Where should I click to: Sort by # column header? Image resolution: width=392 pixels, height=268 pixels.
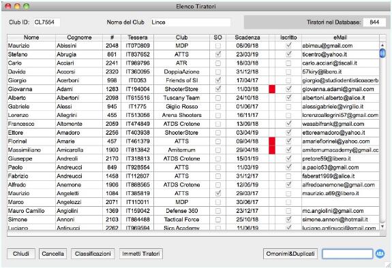pos(112,37)
